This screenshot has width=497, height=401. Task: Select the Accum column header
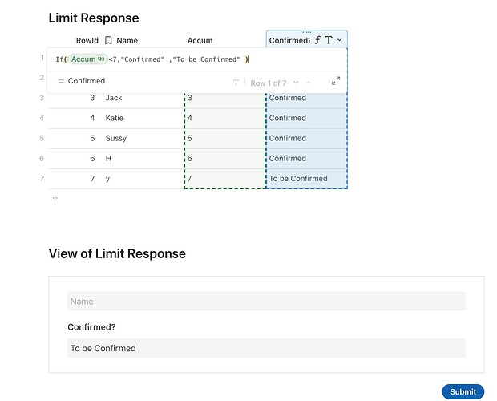pos(200,40)
